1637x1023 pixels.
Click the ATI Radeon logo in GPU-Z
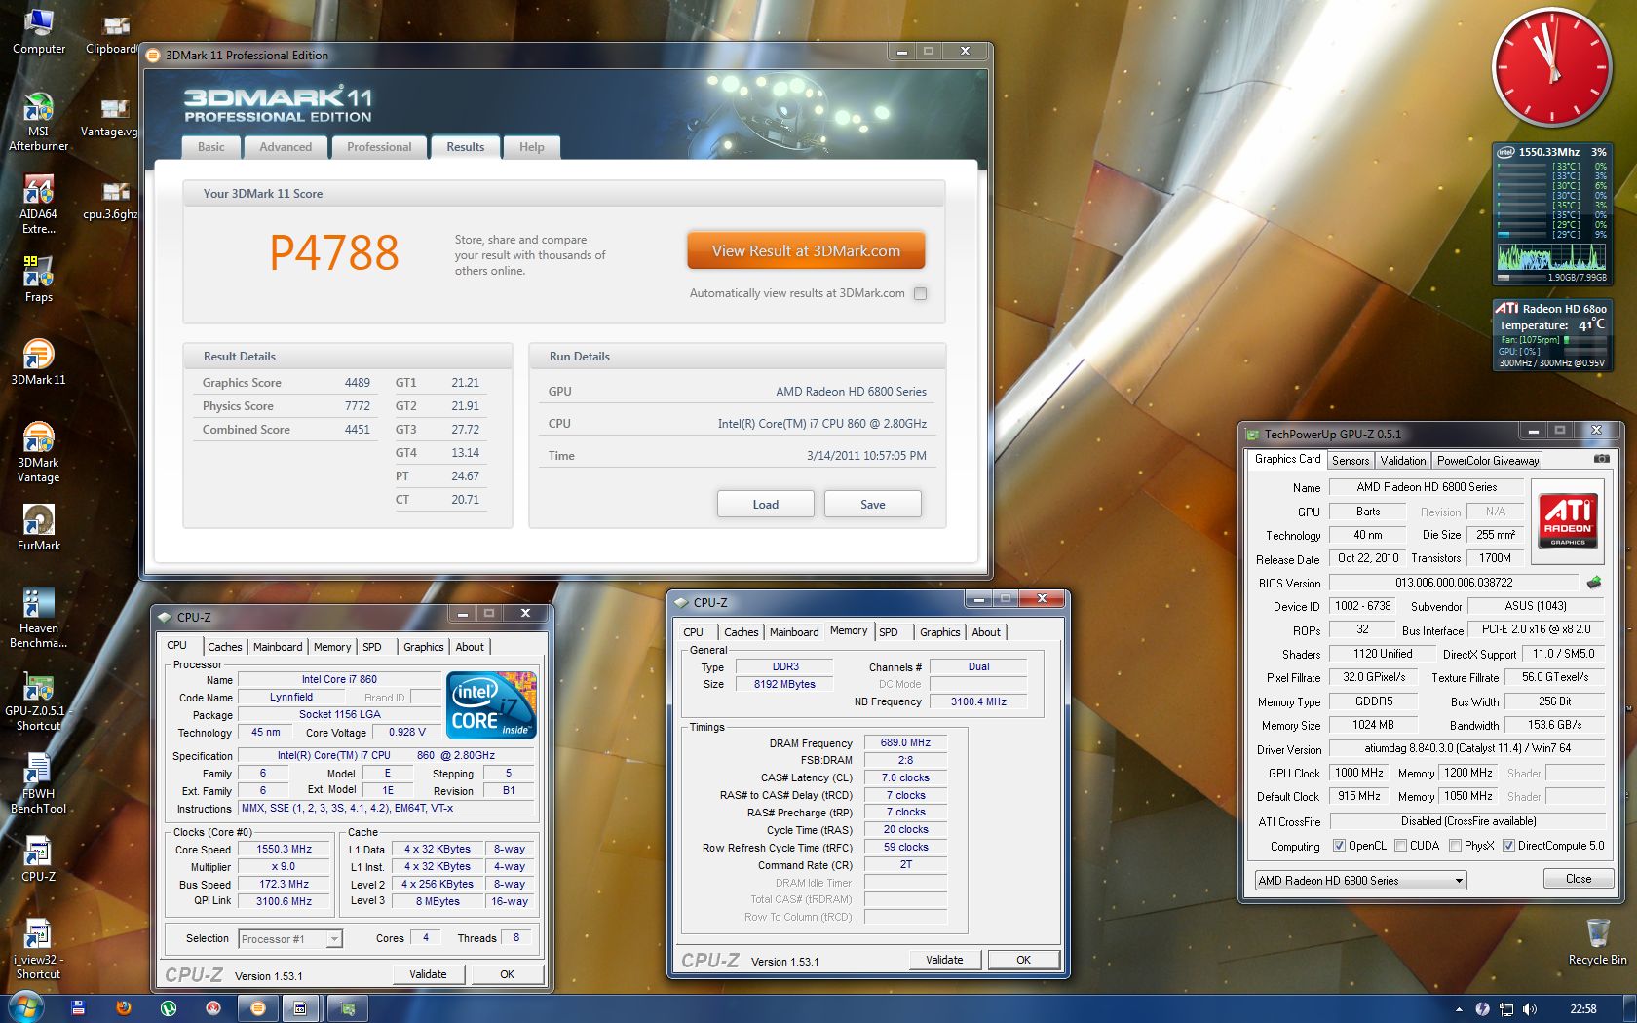(1567, 521)
